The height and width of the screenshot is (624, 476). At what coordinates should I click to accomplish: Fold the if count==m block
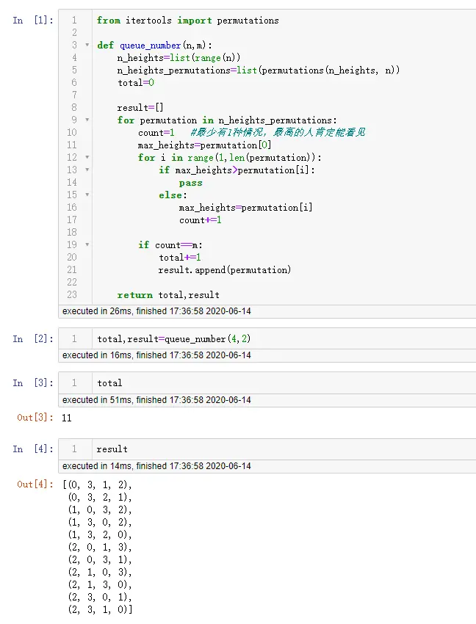[87, 245]
